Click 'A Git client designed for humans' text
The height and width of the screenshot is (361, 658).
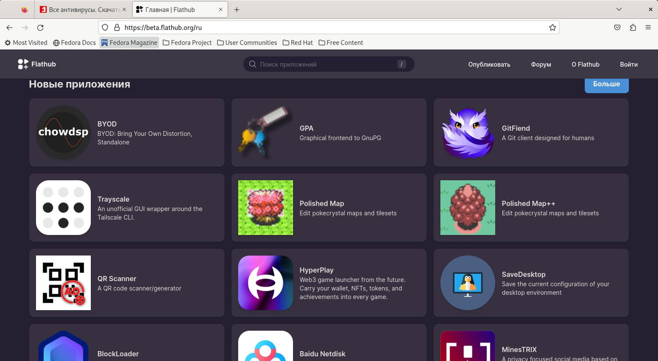[x=548, y=138]
